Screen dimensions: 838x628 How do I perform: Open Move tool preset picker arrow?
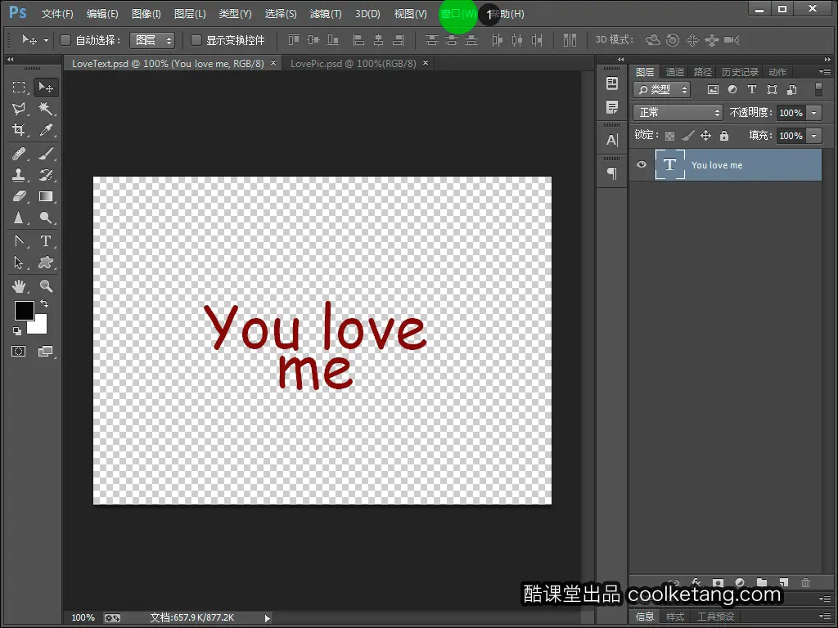(x=46, y=40)
